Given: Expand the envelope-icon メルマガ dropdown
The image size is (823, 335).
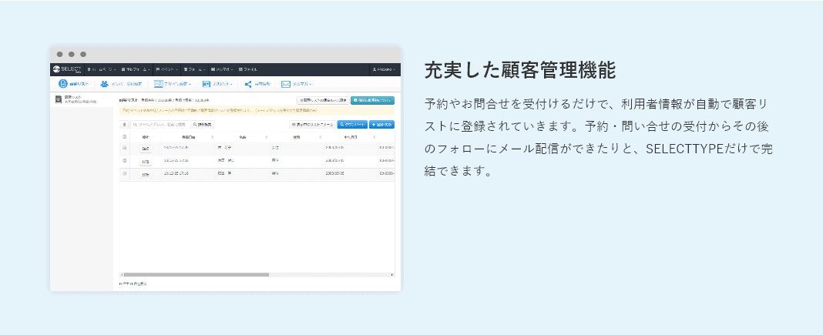Looking at the screenshot, I should pyautogui.click(x=297, y=84).
